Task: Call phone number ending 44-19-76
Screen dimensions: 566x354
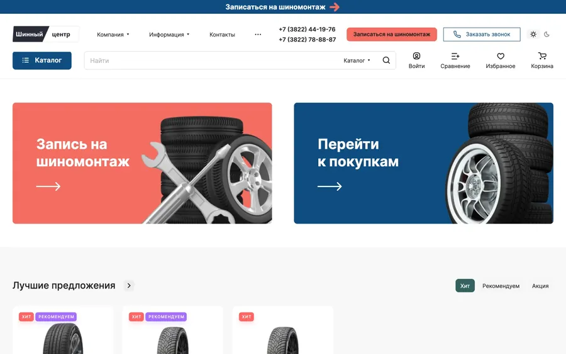Action: click(307, 29)
